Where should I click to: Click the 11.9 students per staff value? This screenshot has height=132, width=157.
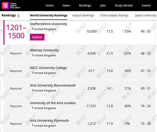pyautogui.click(x=110, y=123)
